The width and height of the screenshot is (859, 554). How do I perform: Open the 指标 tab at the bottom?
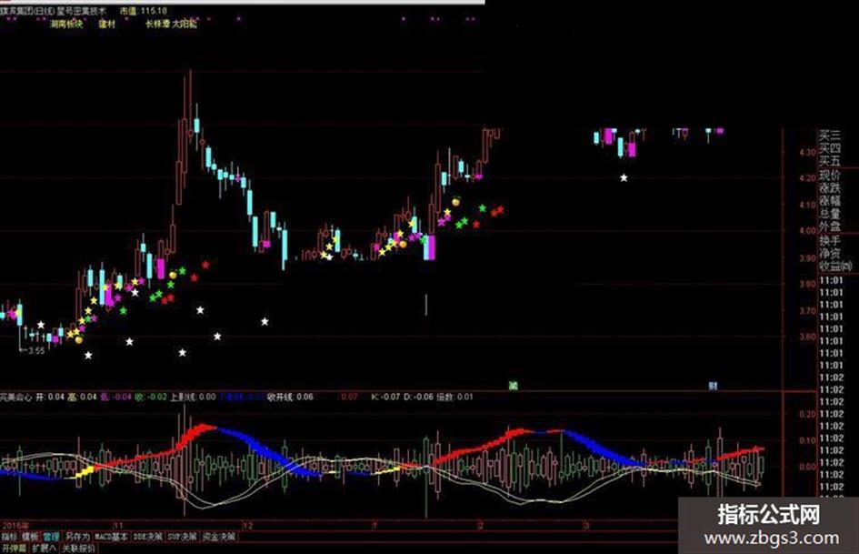point(9,537)
